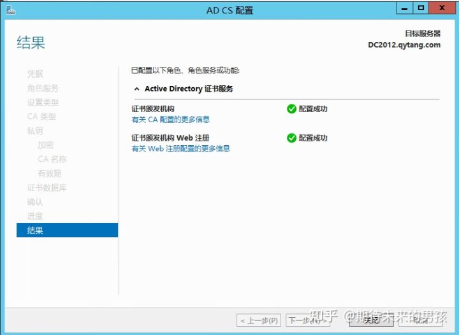
Task: Click green success icon for 证书颁发机构
Action: click(291, 109)
